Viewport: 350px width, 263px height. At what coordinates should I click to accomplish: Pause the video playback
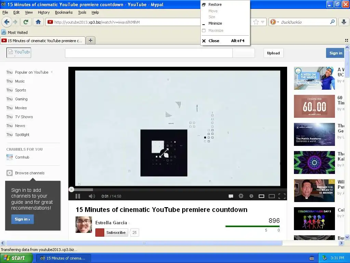[x=78, y=196]
